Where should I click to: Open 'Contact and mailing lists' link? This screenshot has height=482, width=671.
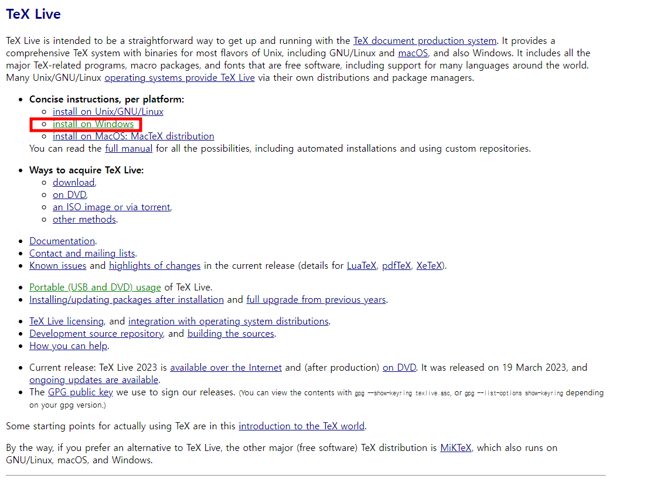(x=82, y=254)
